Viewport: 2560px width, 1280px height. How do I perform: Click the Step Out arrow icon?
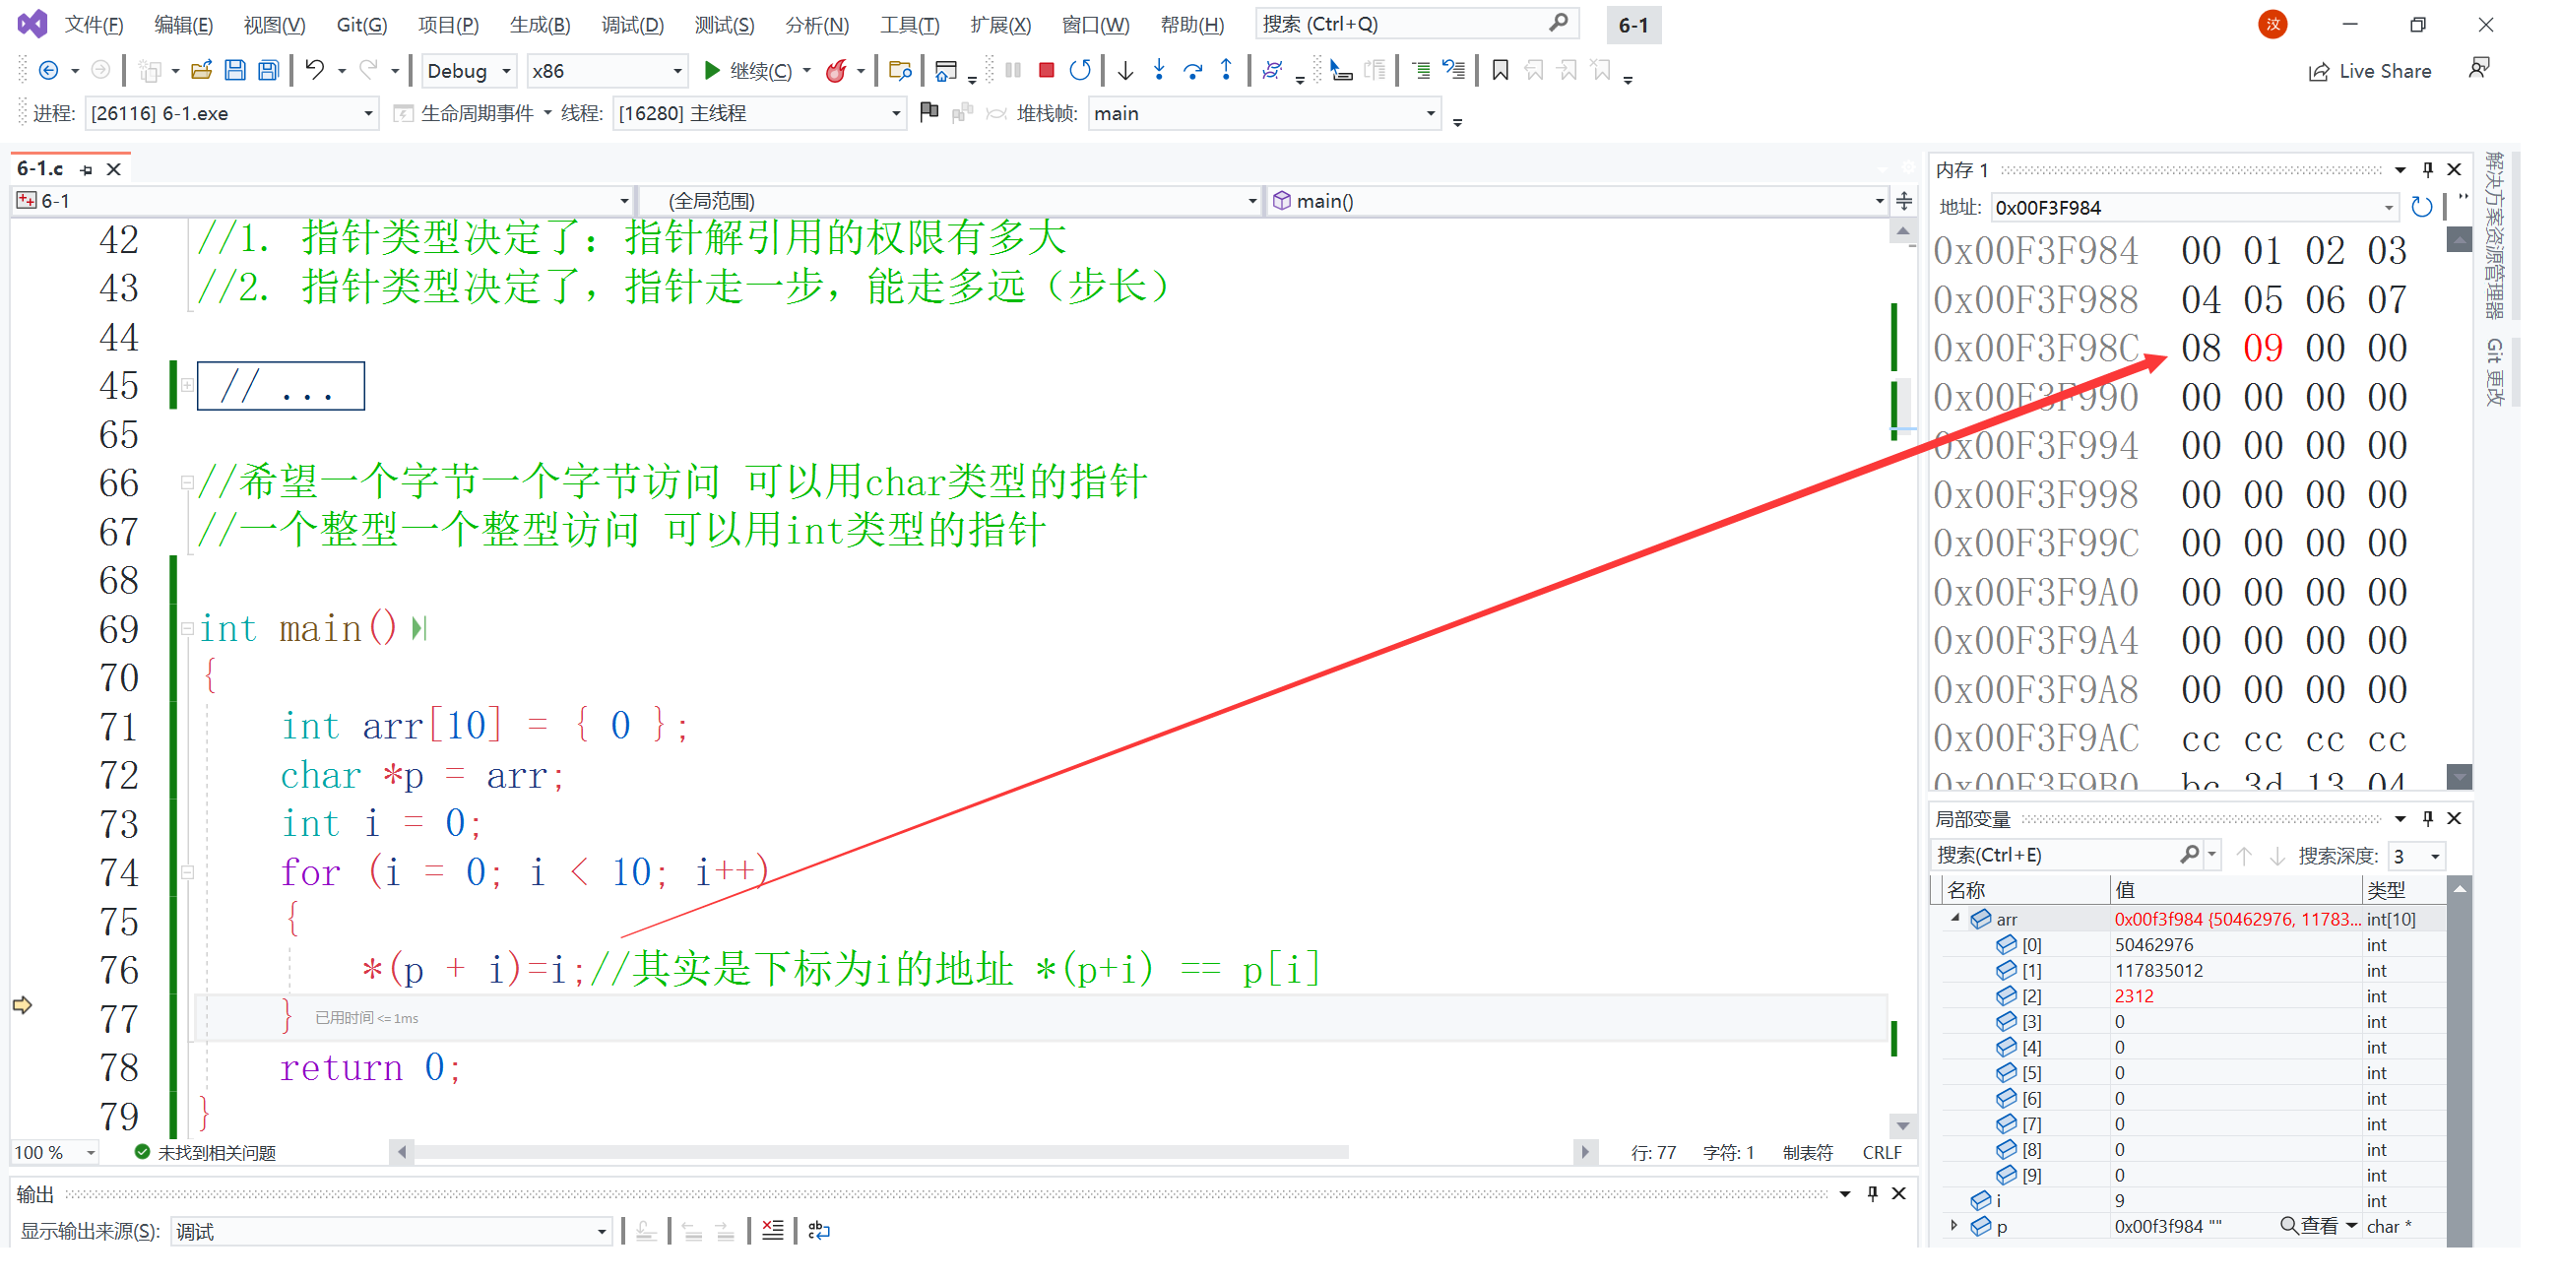1226,71
